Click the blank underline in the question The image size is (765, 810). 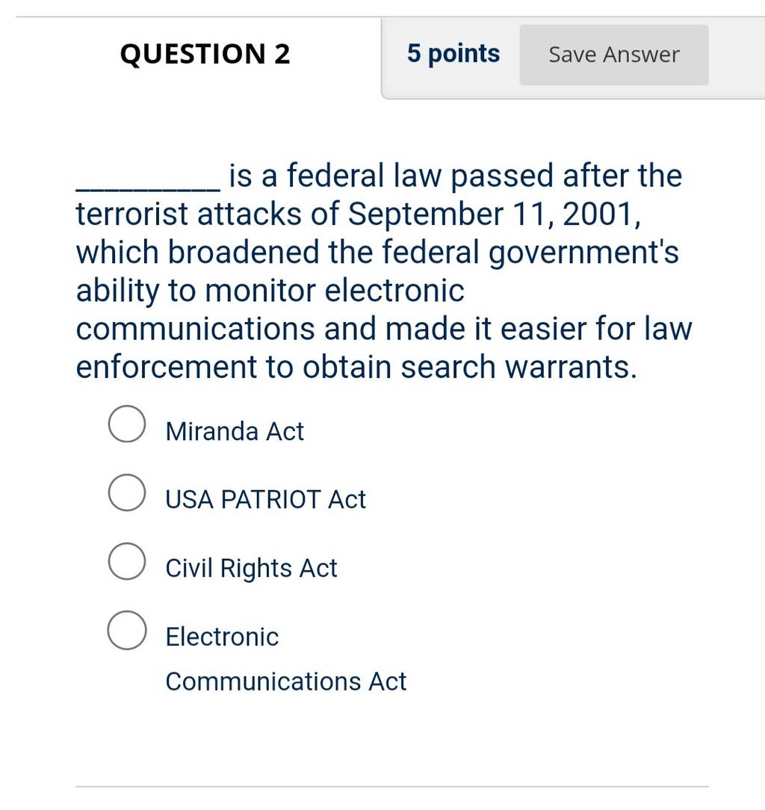point(148,190)
